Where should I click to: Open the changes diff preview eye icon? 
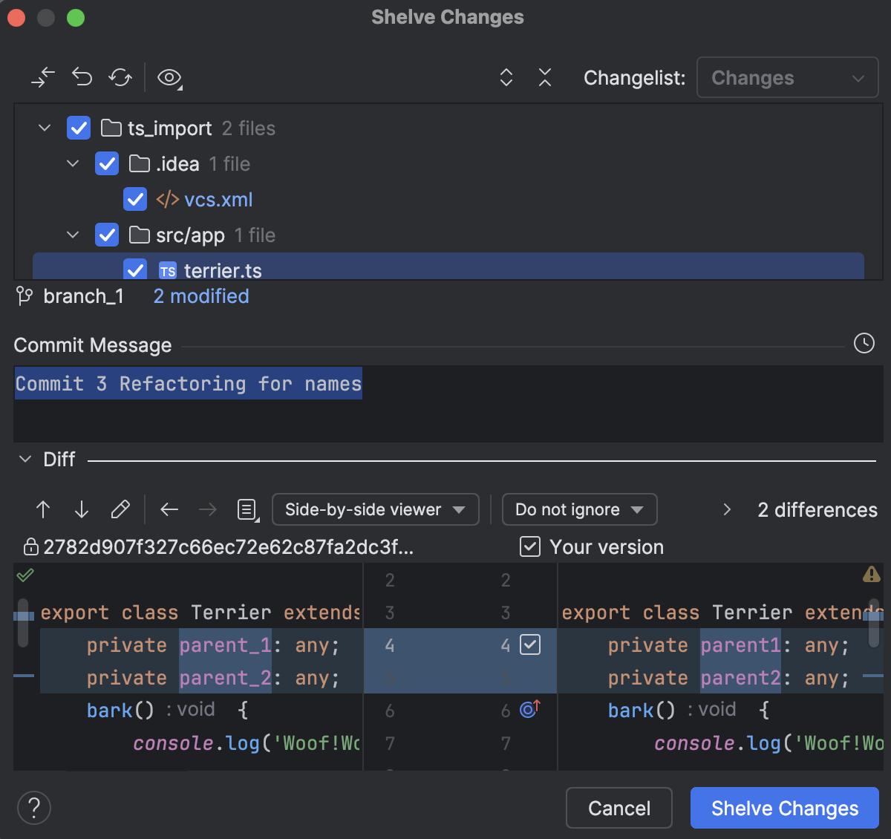pyautogui.click(x=168, y=77)
